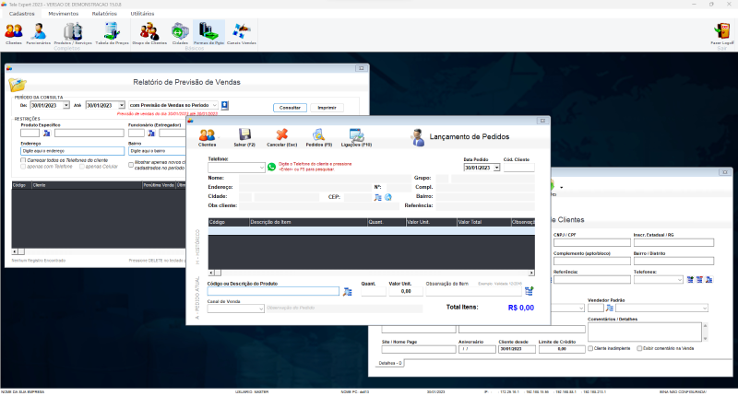Click the CEP search icon in Pedidos
Screen dimensions: 738x396
[378, 197]
